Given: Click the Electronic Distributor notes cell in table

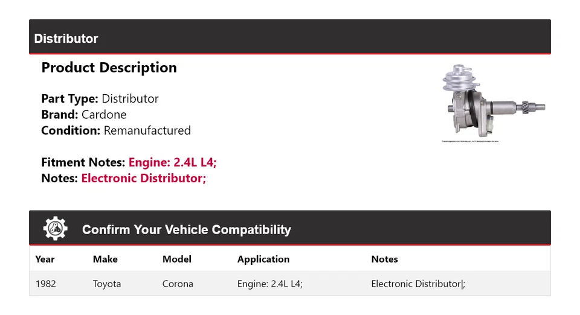Looking at the screenshot, I should (x=418, y=284).
